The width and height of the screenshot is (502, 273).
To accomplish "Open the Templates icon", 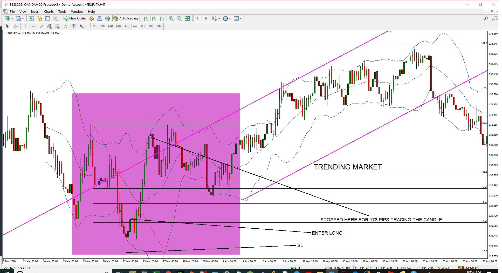I will coord(236,18).
